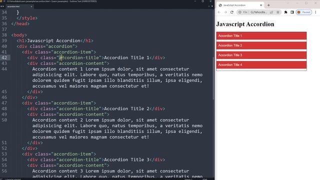320x180 pixels.
Task: Click "Accordion content 3 Lorem" text in code
Action: click(65, 171)
